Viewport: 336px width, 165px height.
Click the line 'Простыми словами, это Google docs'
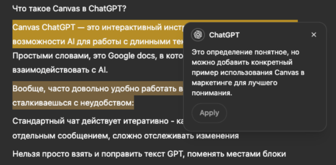[98, 56]
